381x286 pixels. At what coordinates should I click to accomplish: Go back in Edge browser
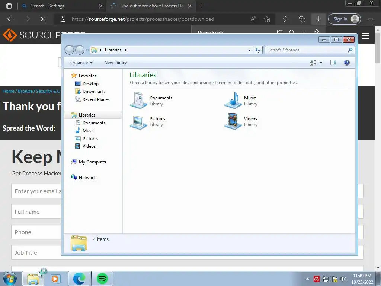(x=10, y=19)
